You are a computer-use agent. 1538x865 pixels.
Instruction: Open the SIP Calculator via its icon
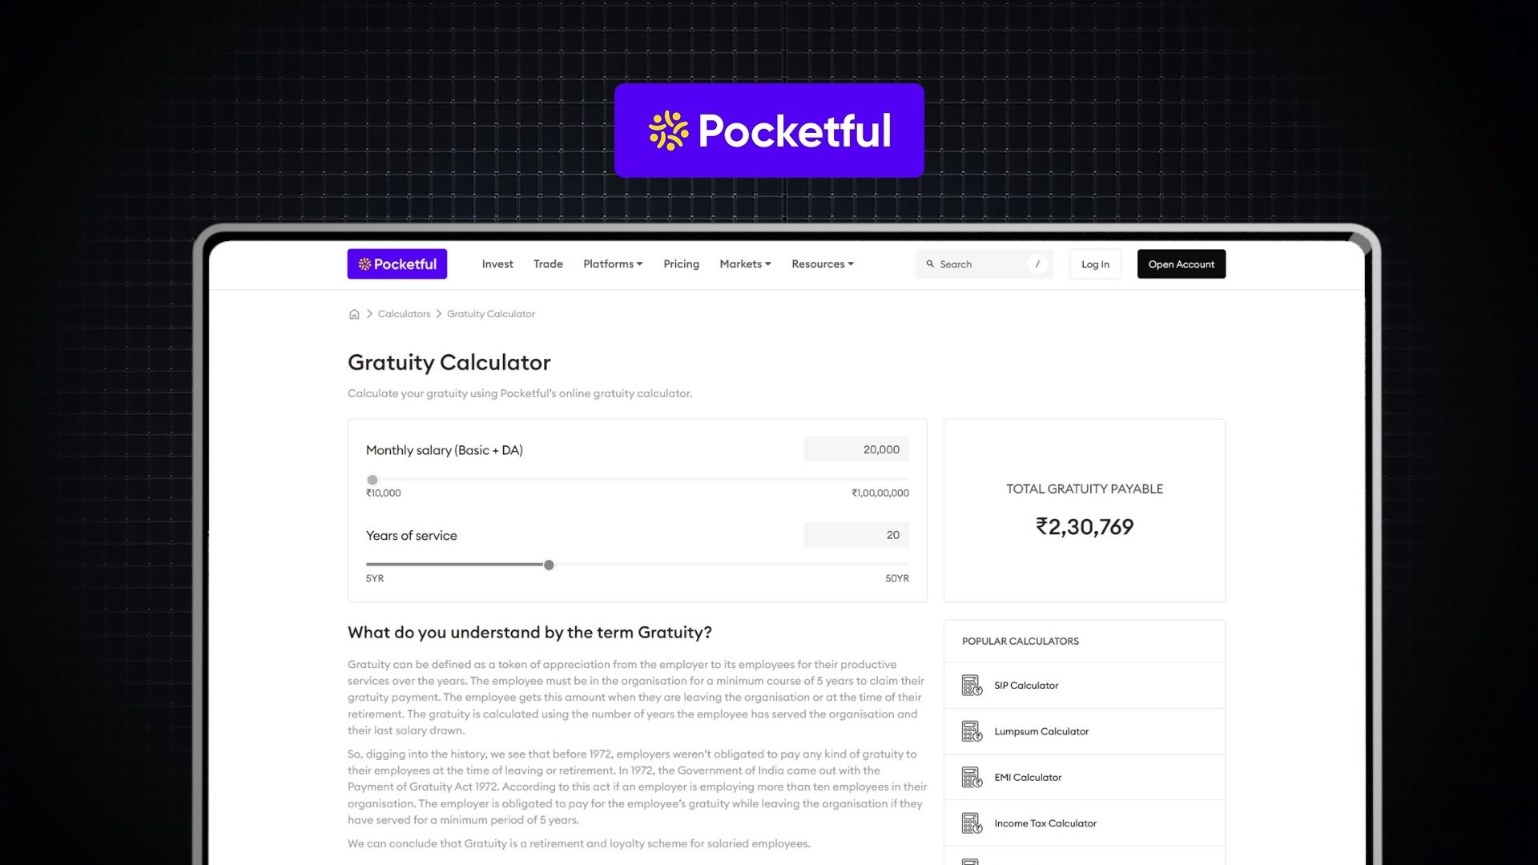pyautogui.click(x=971, y=685)
